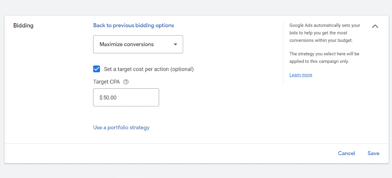
Task: Go back to previous bidding options
Action: [134, 25]
